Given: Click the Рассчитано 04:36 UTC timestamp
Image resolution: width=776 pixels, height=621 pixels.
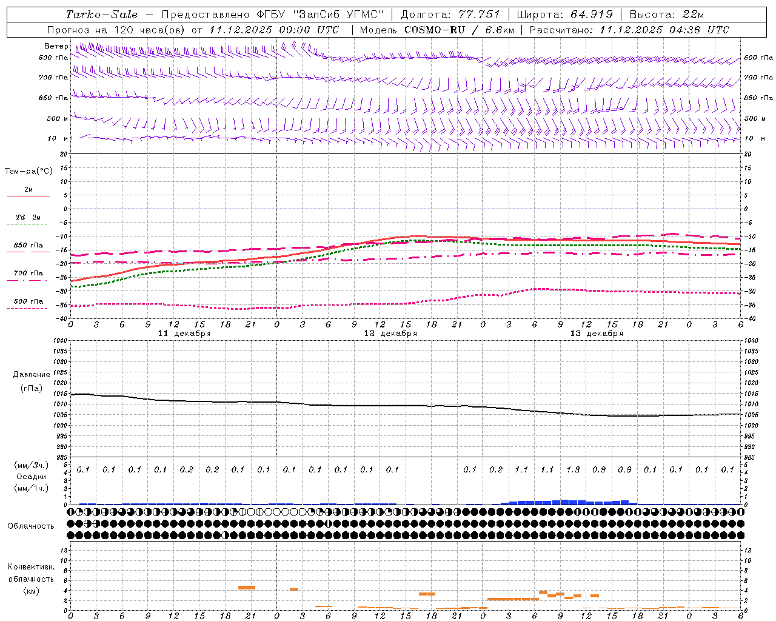Looking at the screenshot, I should [x=629, y=30].
